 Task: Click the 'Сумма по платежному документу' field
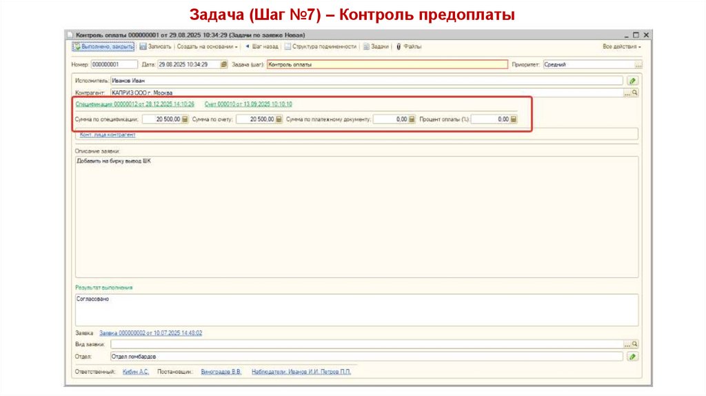[390, 119]
